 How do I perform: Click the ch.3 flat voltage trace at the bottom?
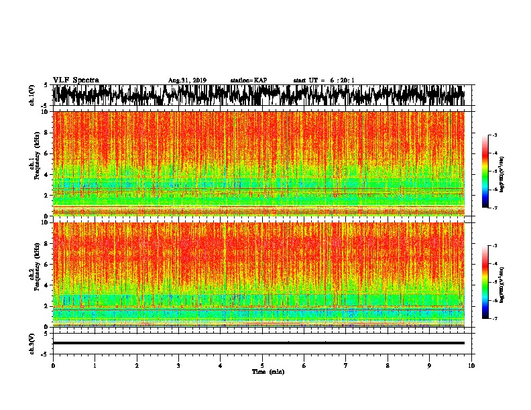[x=259, y=343]
